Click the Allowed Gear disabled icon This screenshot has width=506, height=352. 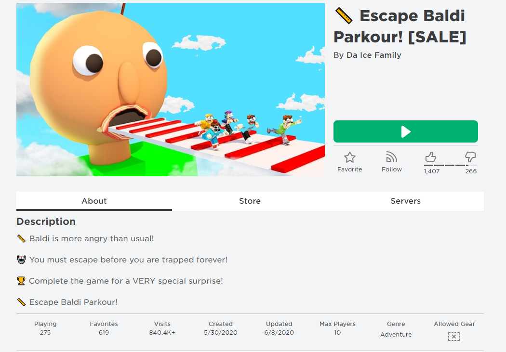click(x=454, y=337)
